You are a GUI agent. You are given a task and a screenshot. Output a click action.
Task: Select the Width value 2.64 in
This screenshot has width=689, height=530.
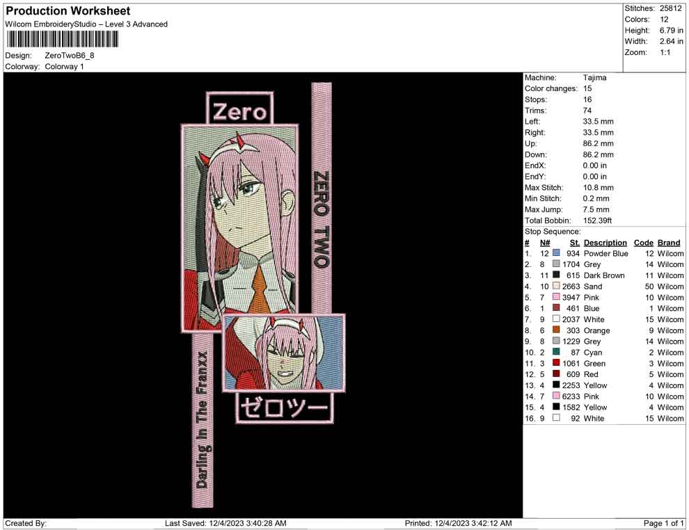[671, 41]
